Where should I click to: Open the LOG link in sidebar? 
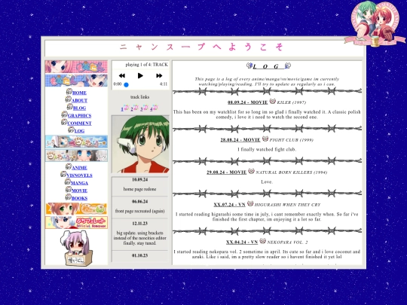click(x=79, y=131)
